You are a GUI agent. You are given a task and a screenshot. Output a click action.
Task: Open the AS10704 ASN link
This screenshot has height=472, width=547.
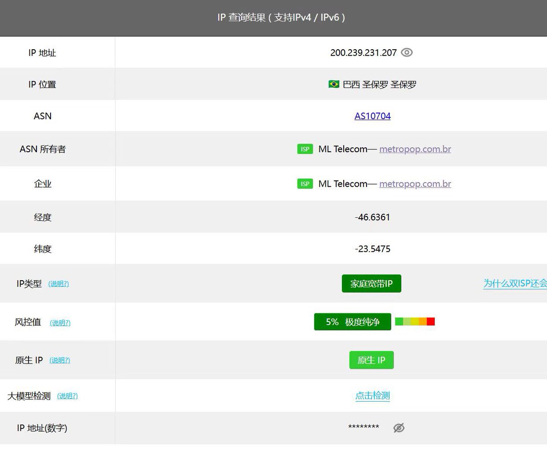click(372, 116)
